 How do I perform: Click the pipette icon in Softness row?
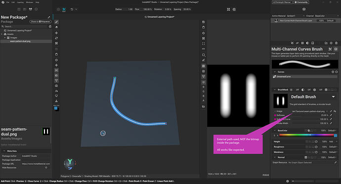point(331,115)
